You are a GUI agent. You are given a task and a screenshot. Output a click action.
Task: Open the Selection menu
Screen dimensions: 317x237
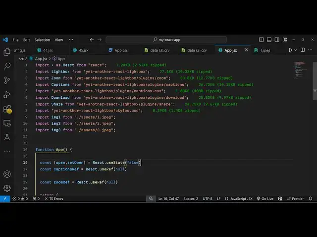[42, 39]
